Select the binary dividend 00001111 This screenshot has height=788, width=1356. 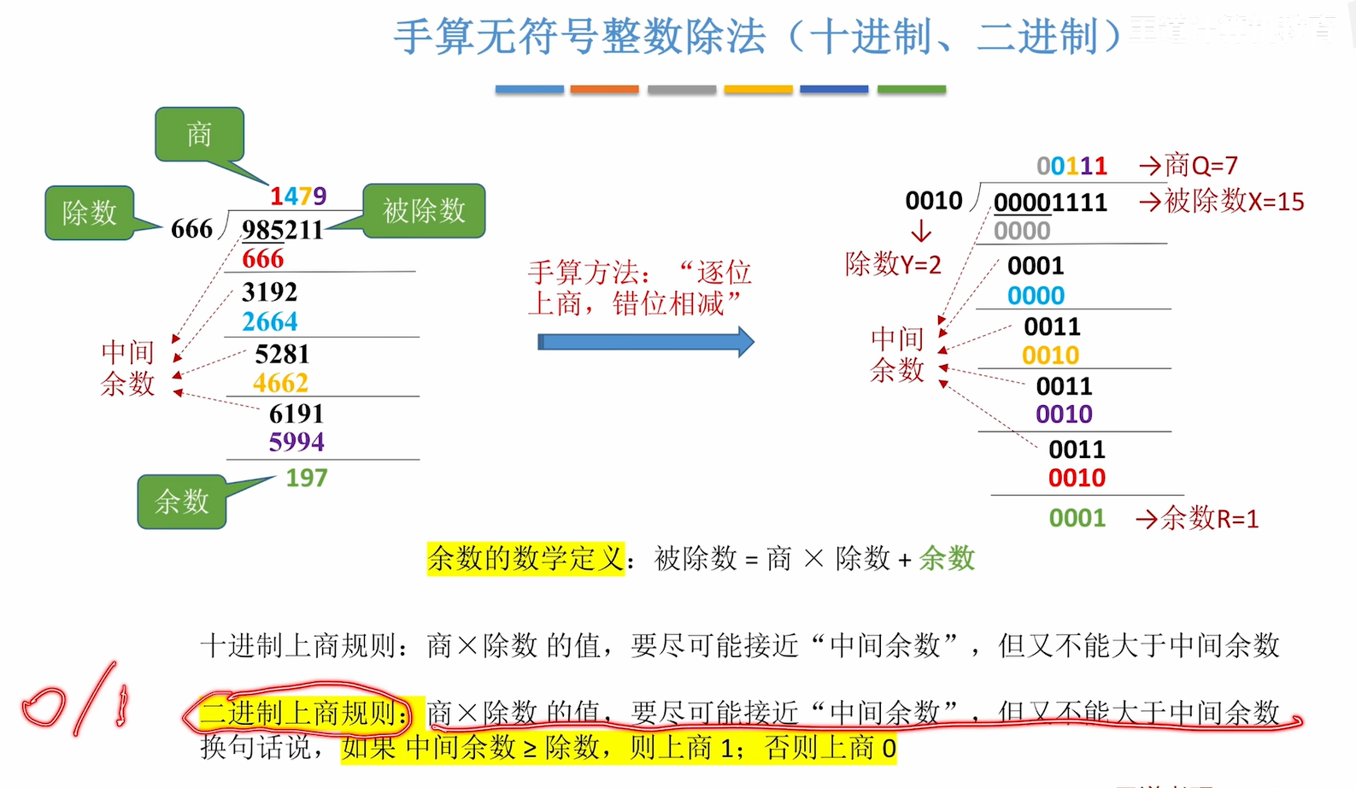pyautogui.click(x=1050, y=203)
